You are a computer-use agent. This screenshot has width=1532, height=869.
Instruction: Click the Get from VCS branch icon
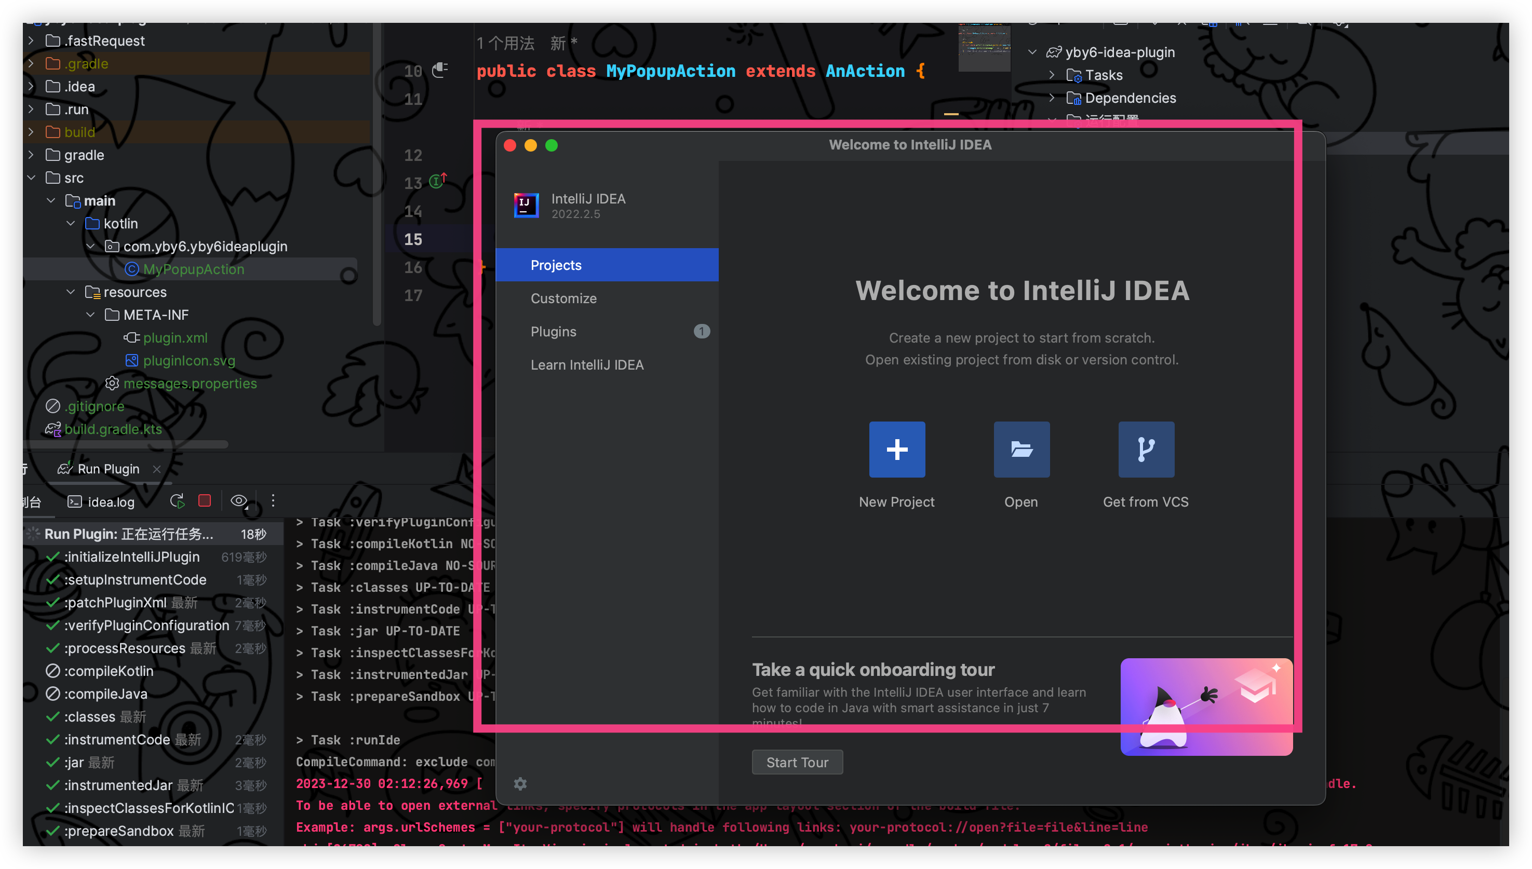[x=1146, y=450]
